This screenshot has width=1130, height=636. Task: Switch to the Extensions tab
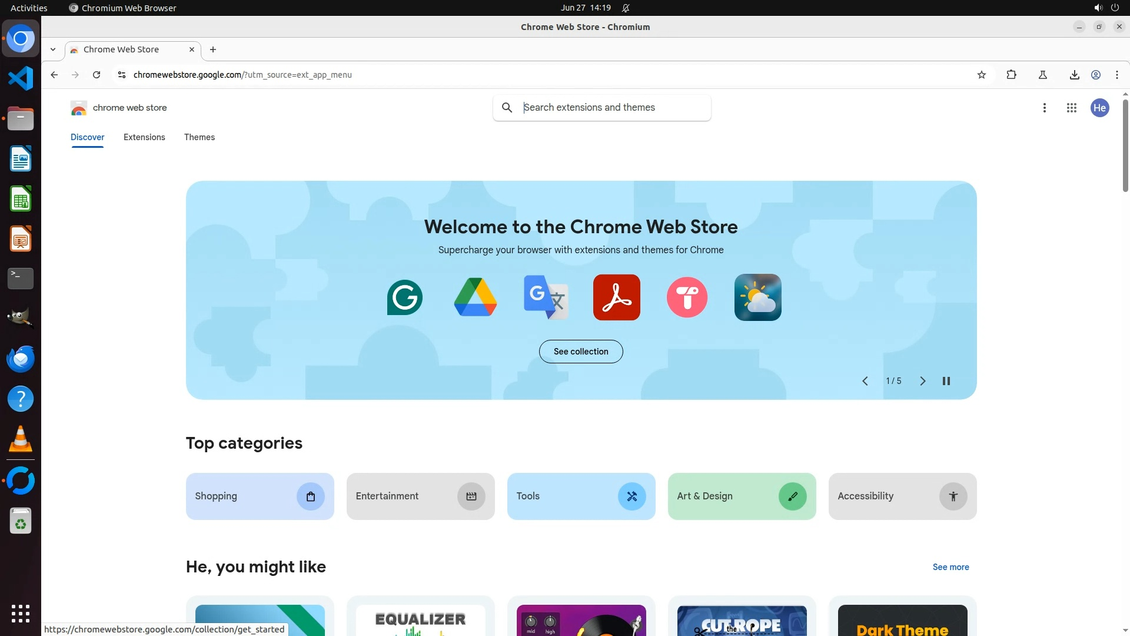144,137
